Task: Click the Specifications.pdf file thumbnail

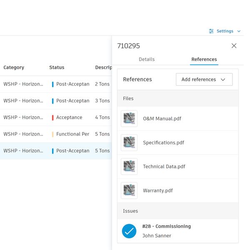Action: click(129, 142)
